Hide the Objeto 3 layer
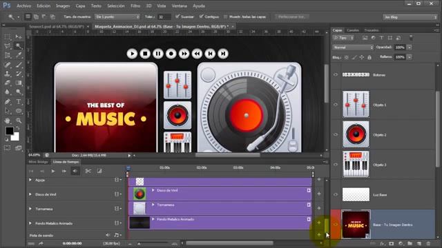442x248 pixels. [336, 165]
